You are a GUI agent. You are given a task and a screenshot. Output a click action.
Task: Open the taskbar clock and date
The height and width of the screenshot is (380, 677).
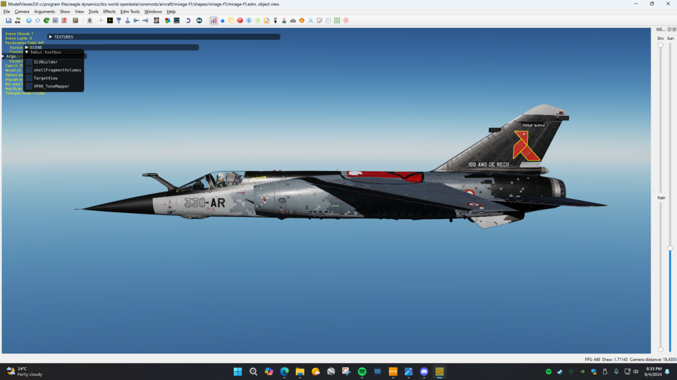pyautogui.click(x=654, y=371)
